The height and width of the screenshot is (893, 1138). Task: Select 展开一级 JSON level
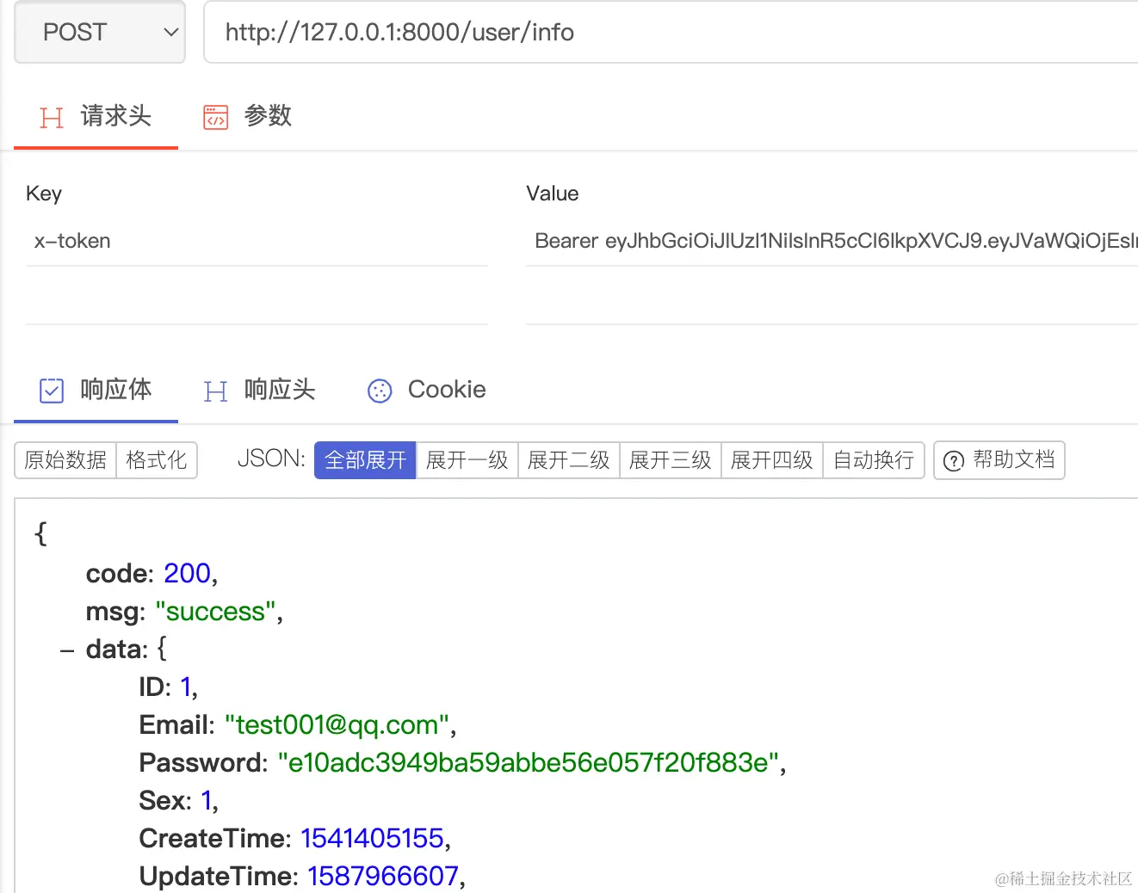467,460
